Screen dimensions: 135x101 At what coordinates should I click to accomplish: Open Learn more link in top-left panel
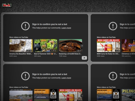66,28
